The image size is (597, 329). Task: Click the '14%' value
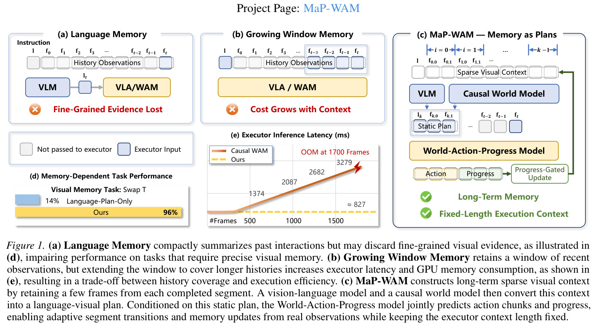click(52, 201)
